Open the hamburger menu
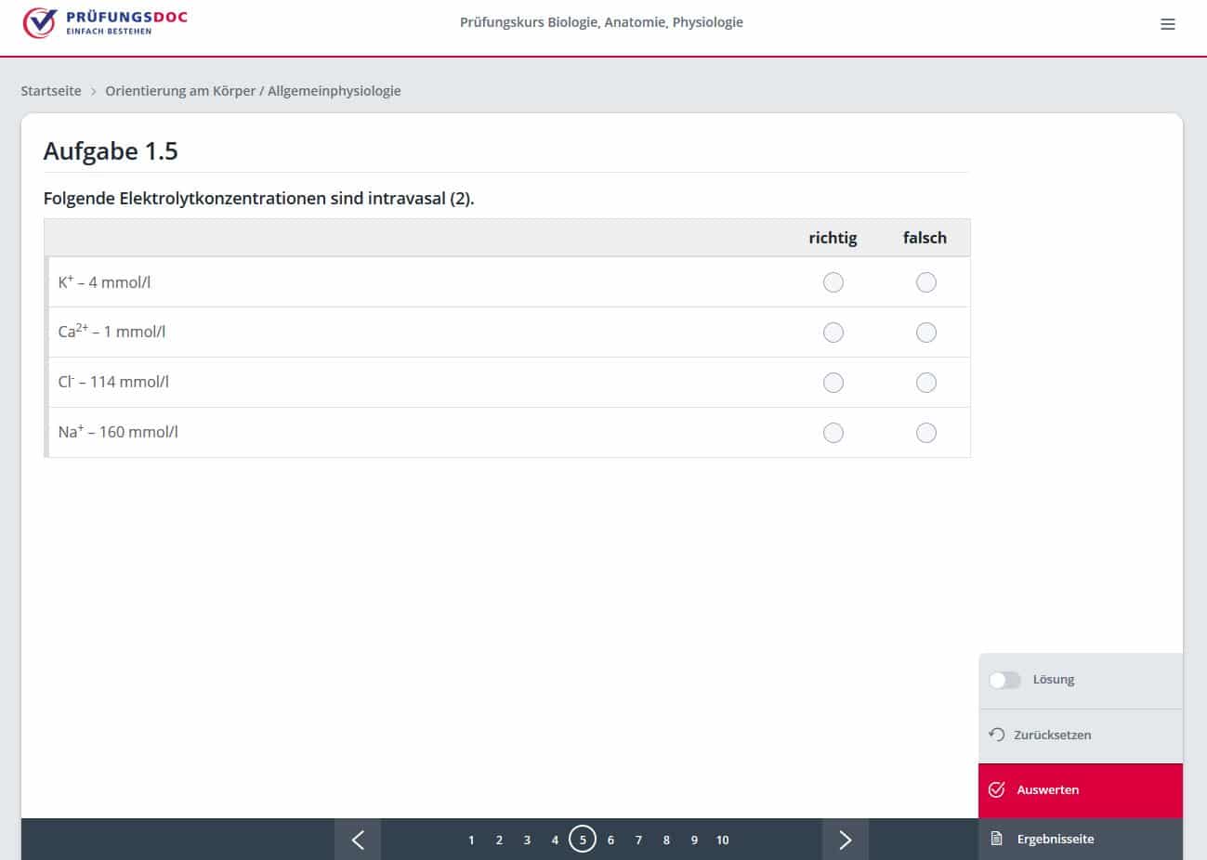The width and height of the screenshot is (1207, 860). 1168,24
